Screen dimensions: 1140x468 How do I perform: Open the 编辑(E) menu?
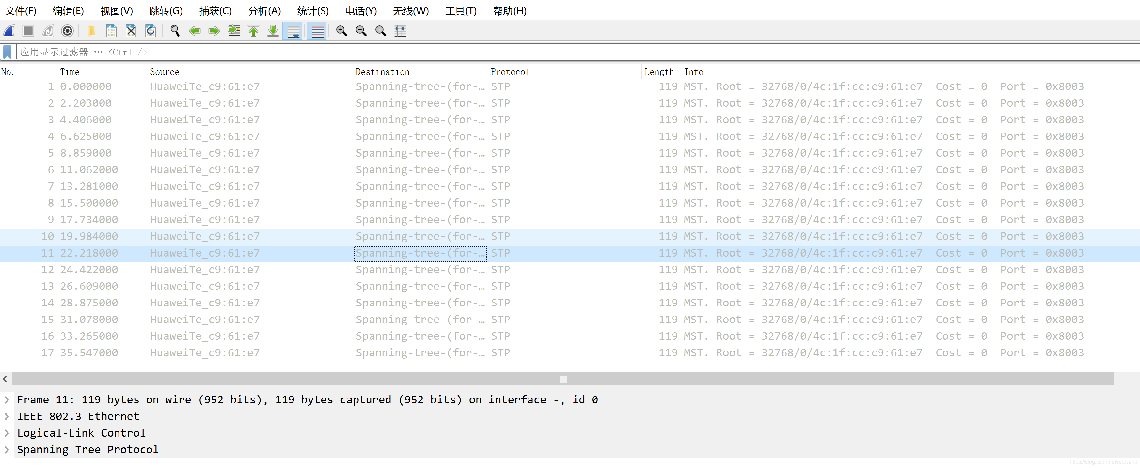click(x=68, y=11)
